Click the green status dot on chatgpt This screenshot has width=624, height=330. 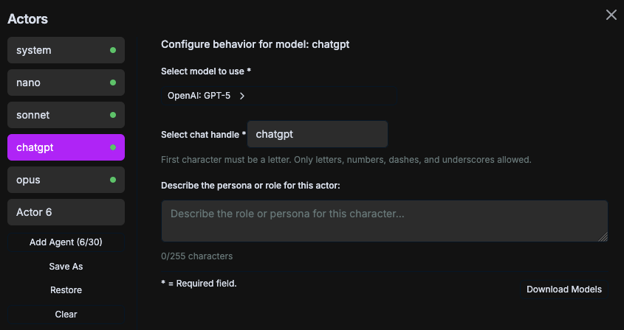[113, 147]
